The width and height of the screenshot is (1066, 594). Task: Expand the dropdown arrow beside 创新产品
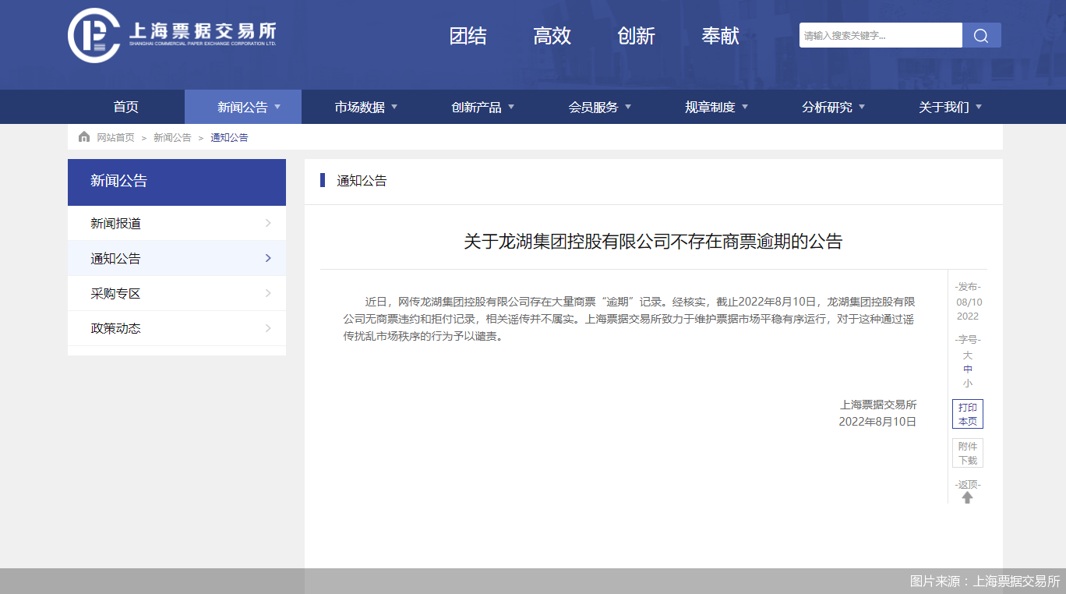tap(511, 107)
